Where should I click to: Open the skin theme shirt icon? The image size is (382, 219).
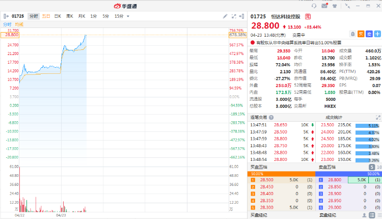(335, 6)
